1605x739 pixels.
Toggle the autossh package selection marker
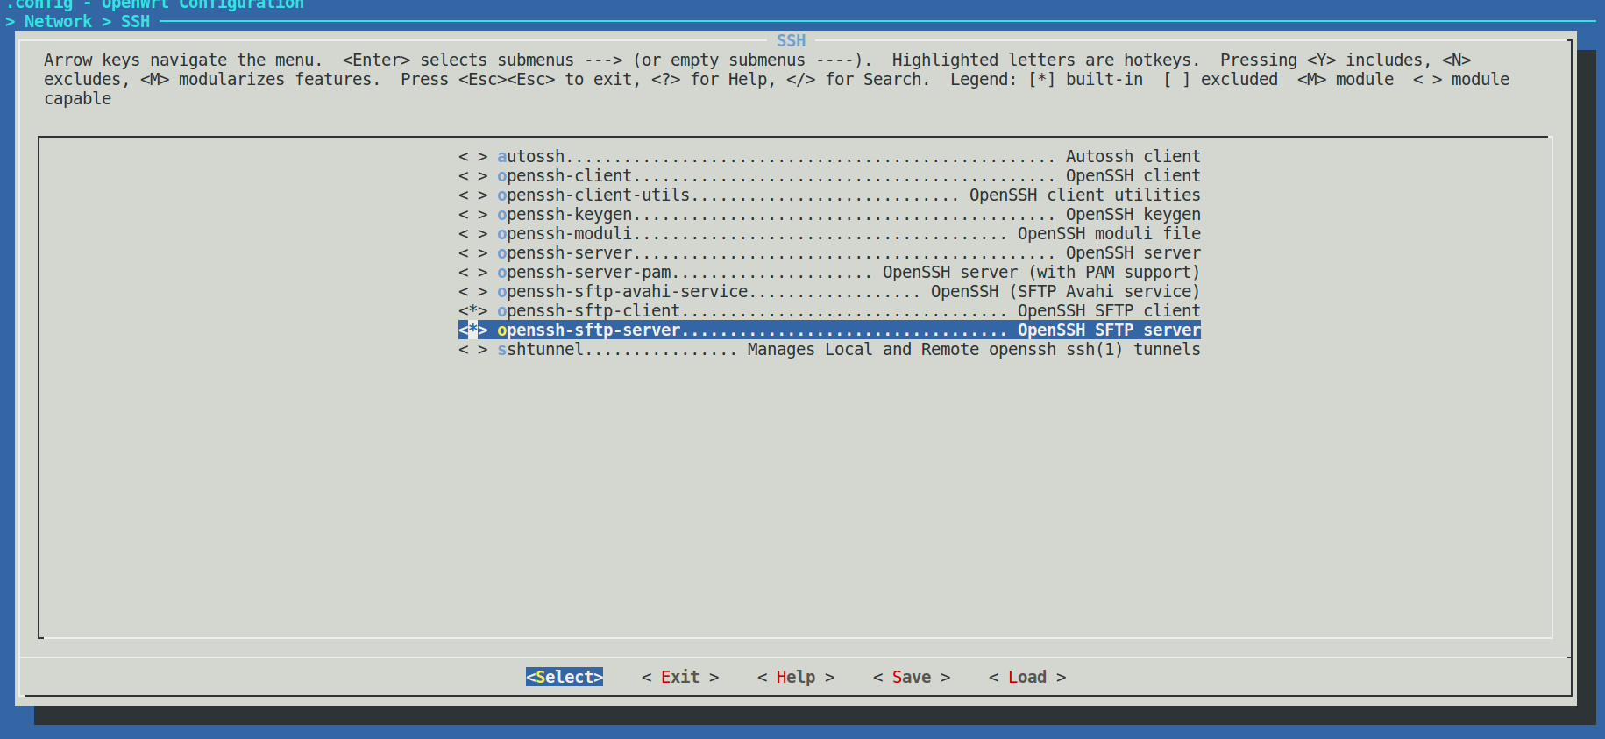472,157
